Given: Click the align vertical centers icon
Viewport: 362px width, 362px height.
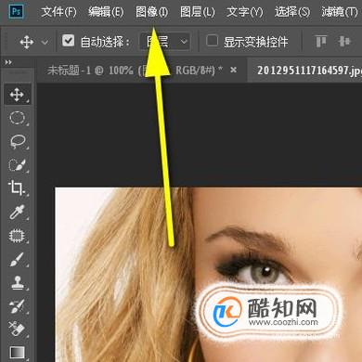Looking at the screenshot, I should point(344,41).
